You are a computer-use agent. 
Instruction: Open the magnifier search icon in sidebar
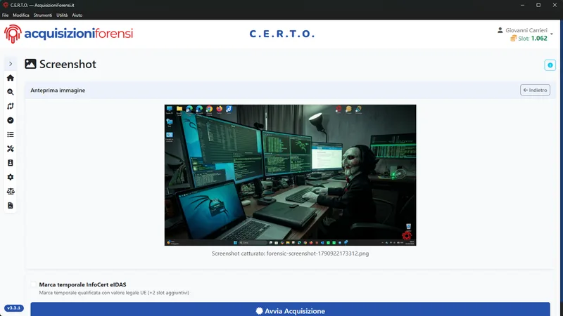point(11,92)
